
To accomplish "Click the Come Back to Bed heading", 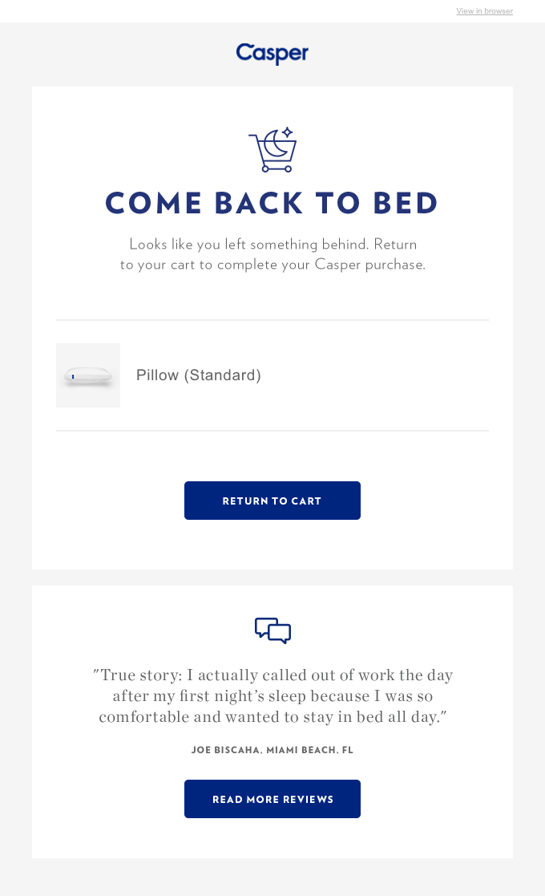I will point(272,204).
